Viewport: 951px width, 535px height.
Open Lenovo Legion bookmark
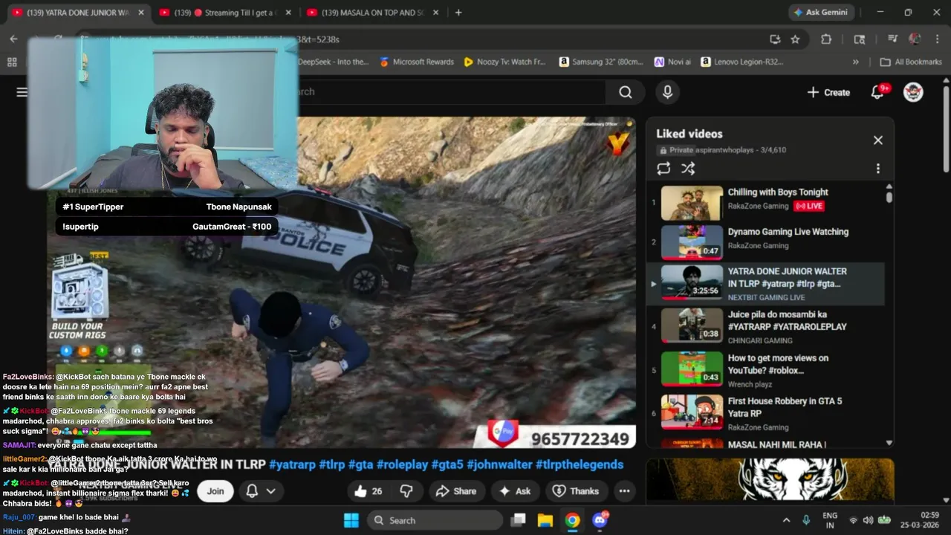(x=742, y=62)
